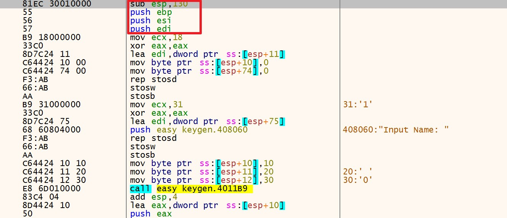Click 'mov byte ptr ss:[esp+12],30' instruction
The height and width of the screenshot is (218, 507).
pos(202,180)
